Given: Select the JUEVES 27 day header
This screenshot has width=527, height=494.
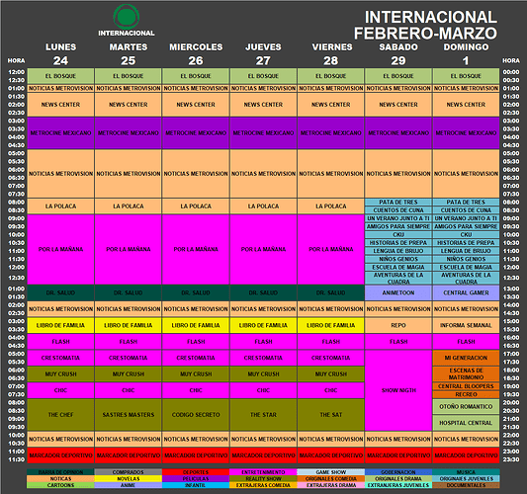Looking at the screenshot, I should pos(263,53).
